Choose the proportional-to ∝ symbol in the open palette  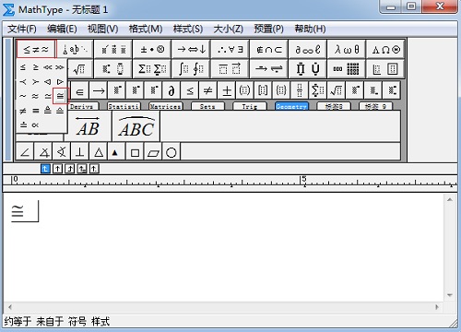(x=36, y=125)
